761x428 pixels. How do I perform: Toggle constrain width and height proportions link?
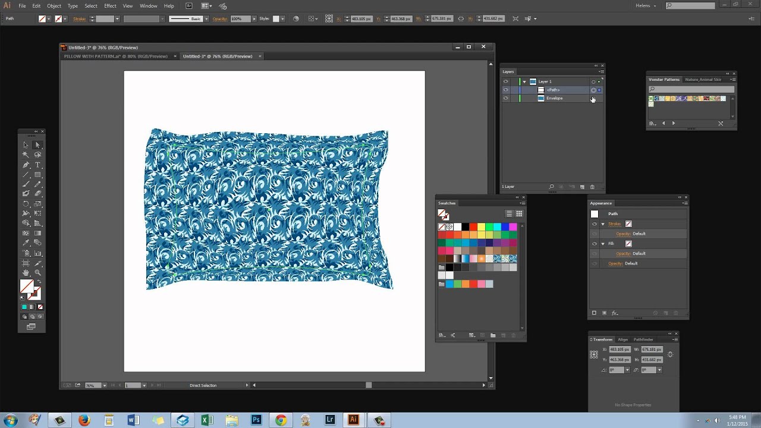(670, 354)
